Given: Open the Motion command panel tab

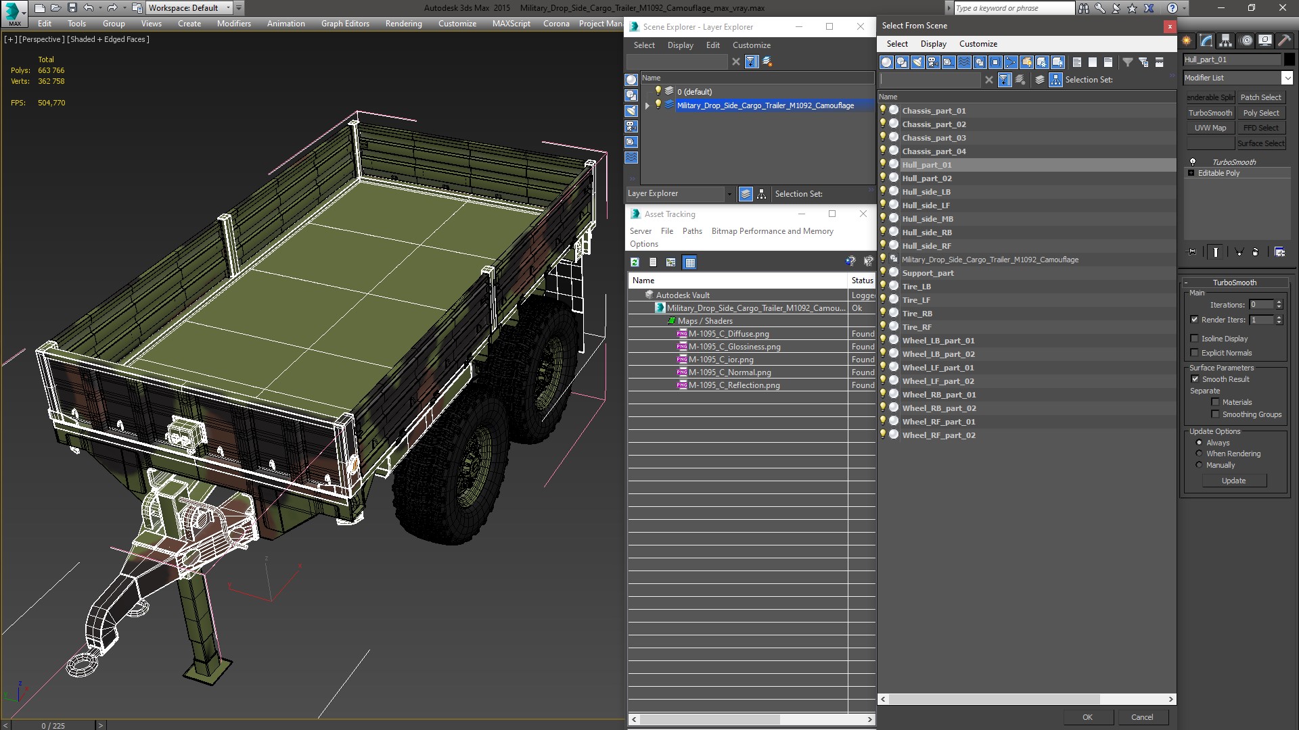Looking at the screenshot, I should point(1246,41).
